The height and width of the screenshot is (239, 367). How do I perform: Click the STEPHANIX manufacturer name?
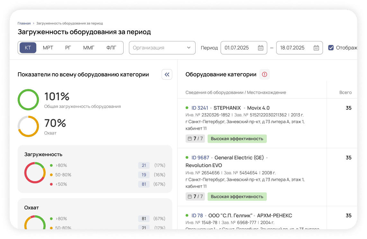(x=227, y=108)
